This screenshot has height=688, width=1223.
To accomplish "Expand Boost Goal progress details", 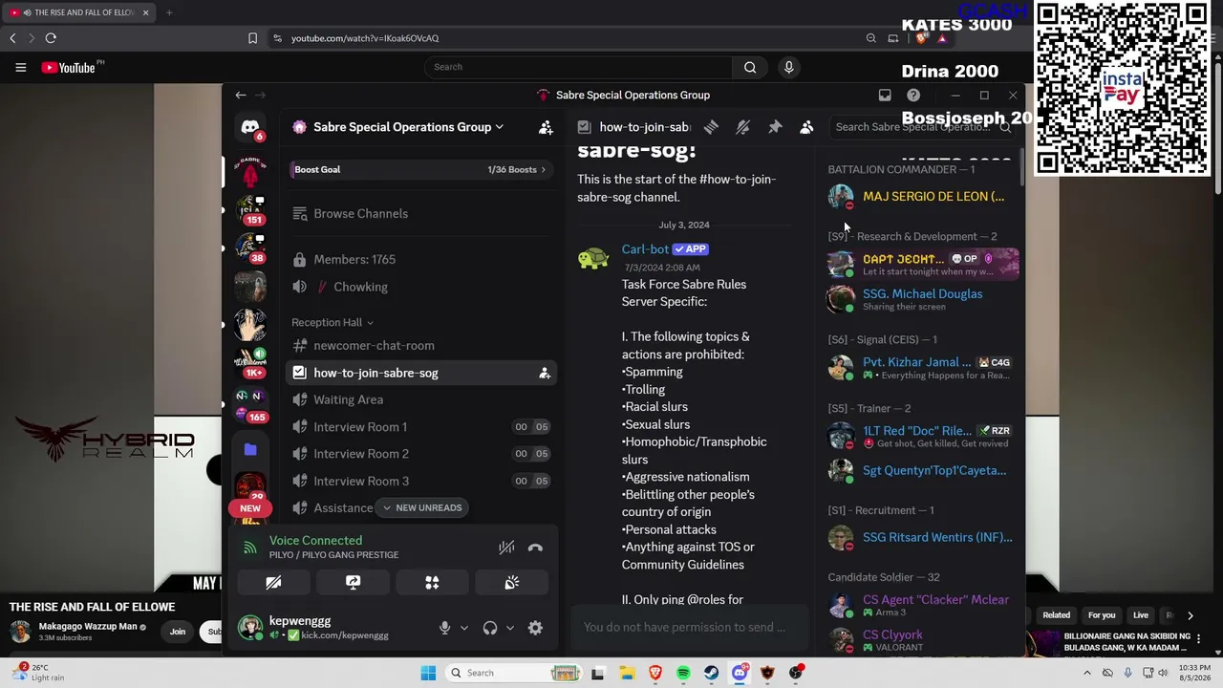I will pos(420,169).
